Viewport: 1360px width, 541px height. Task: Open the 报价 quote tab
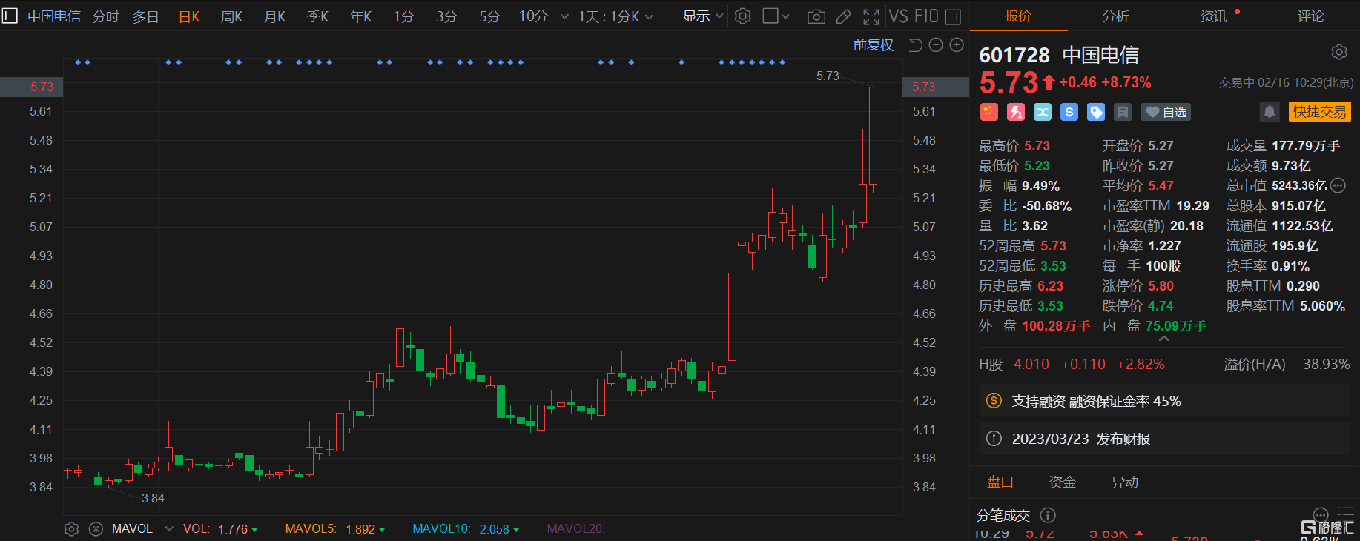(1018, 16)
